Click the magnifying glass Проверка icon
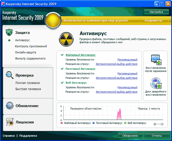 pyautogui.click(x=10, y=75)
